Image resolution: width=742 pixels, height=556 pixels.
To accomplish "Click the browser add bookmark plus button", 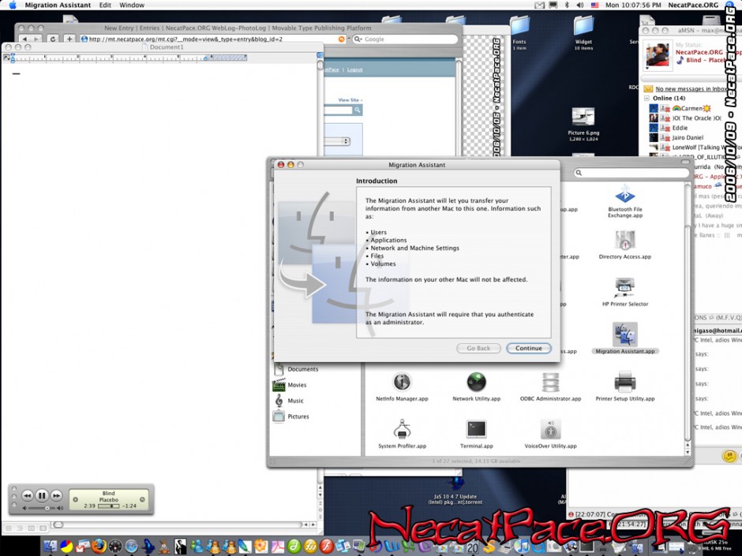I will (x=69, y=39).
